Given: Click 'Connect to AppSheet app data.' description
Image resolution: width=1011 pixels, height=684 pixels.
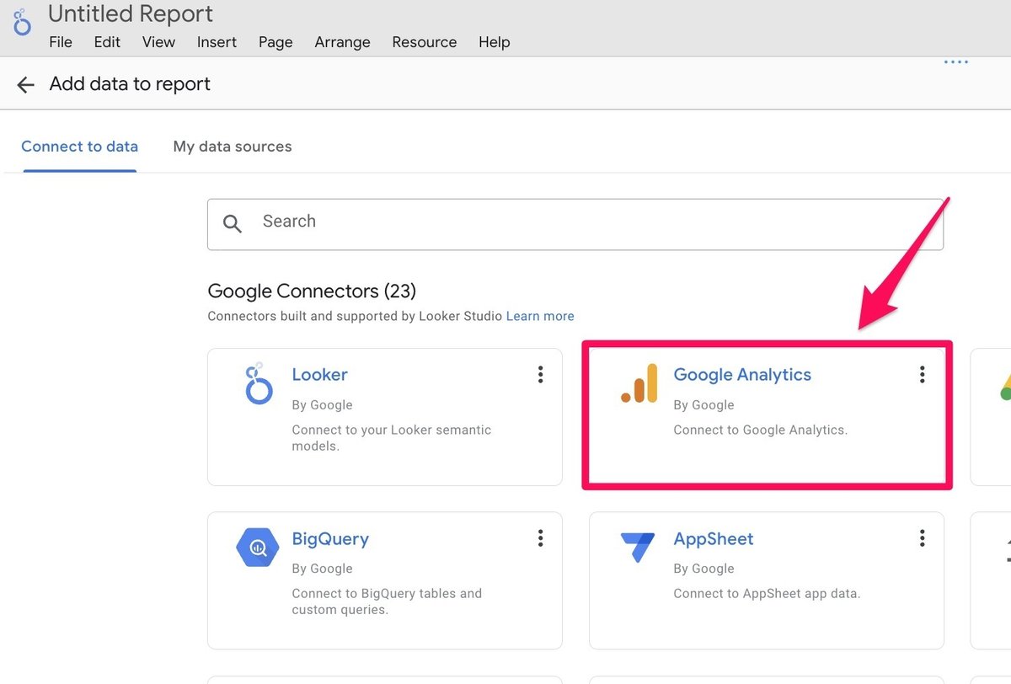Looking at the screenshot, I should [767, 593].
